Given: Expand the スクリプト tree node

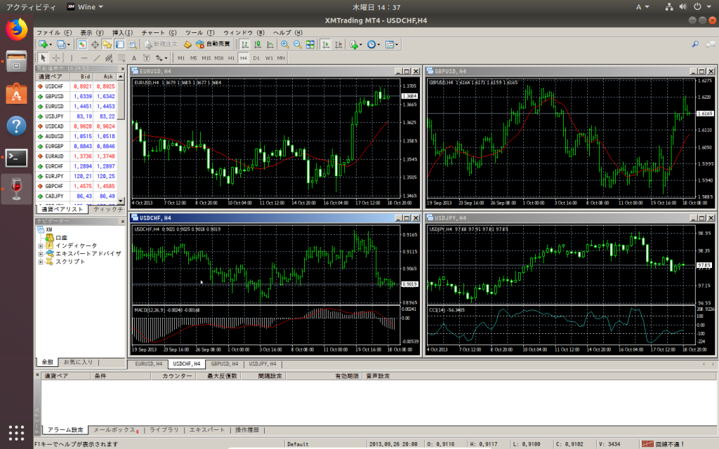Looking at the screenshot, I should (41, 262).
